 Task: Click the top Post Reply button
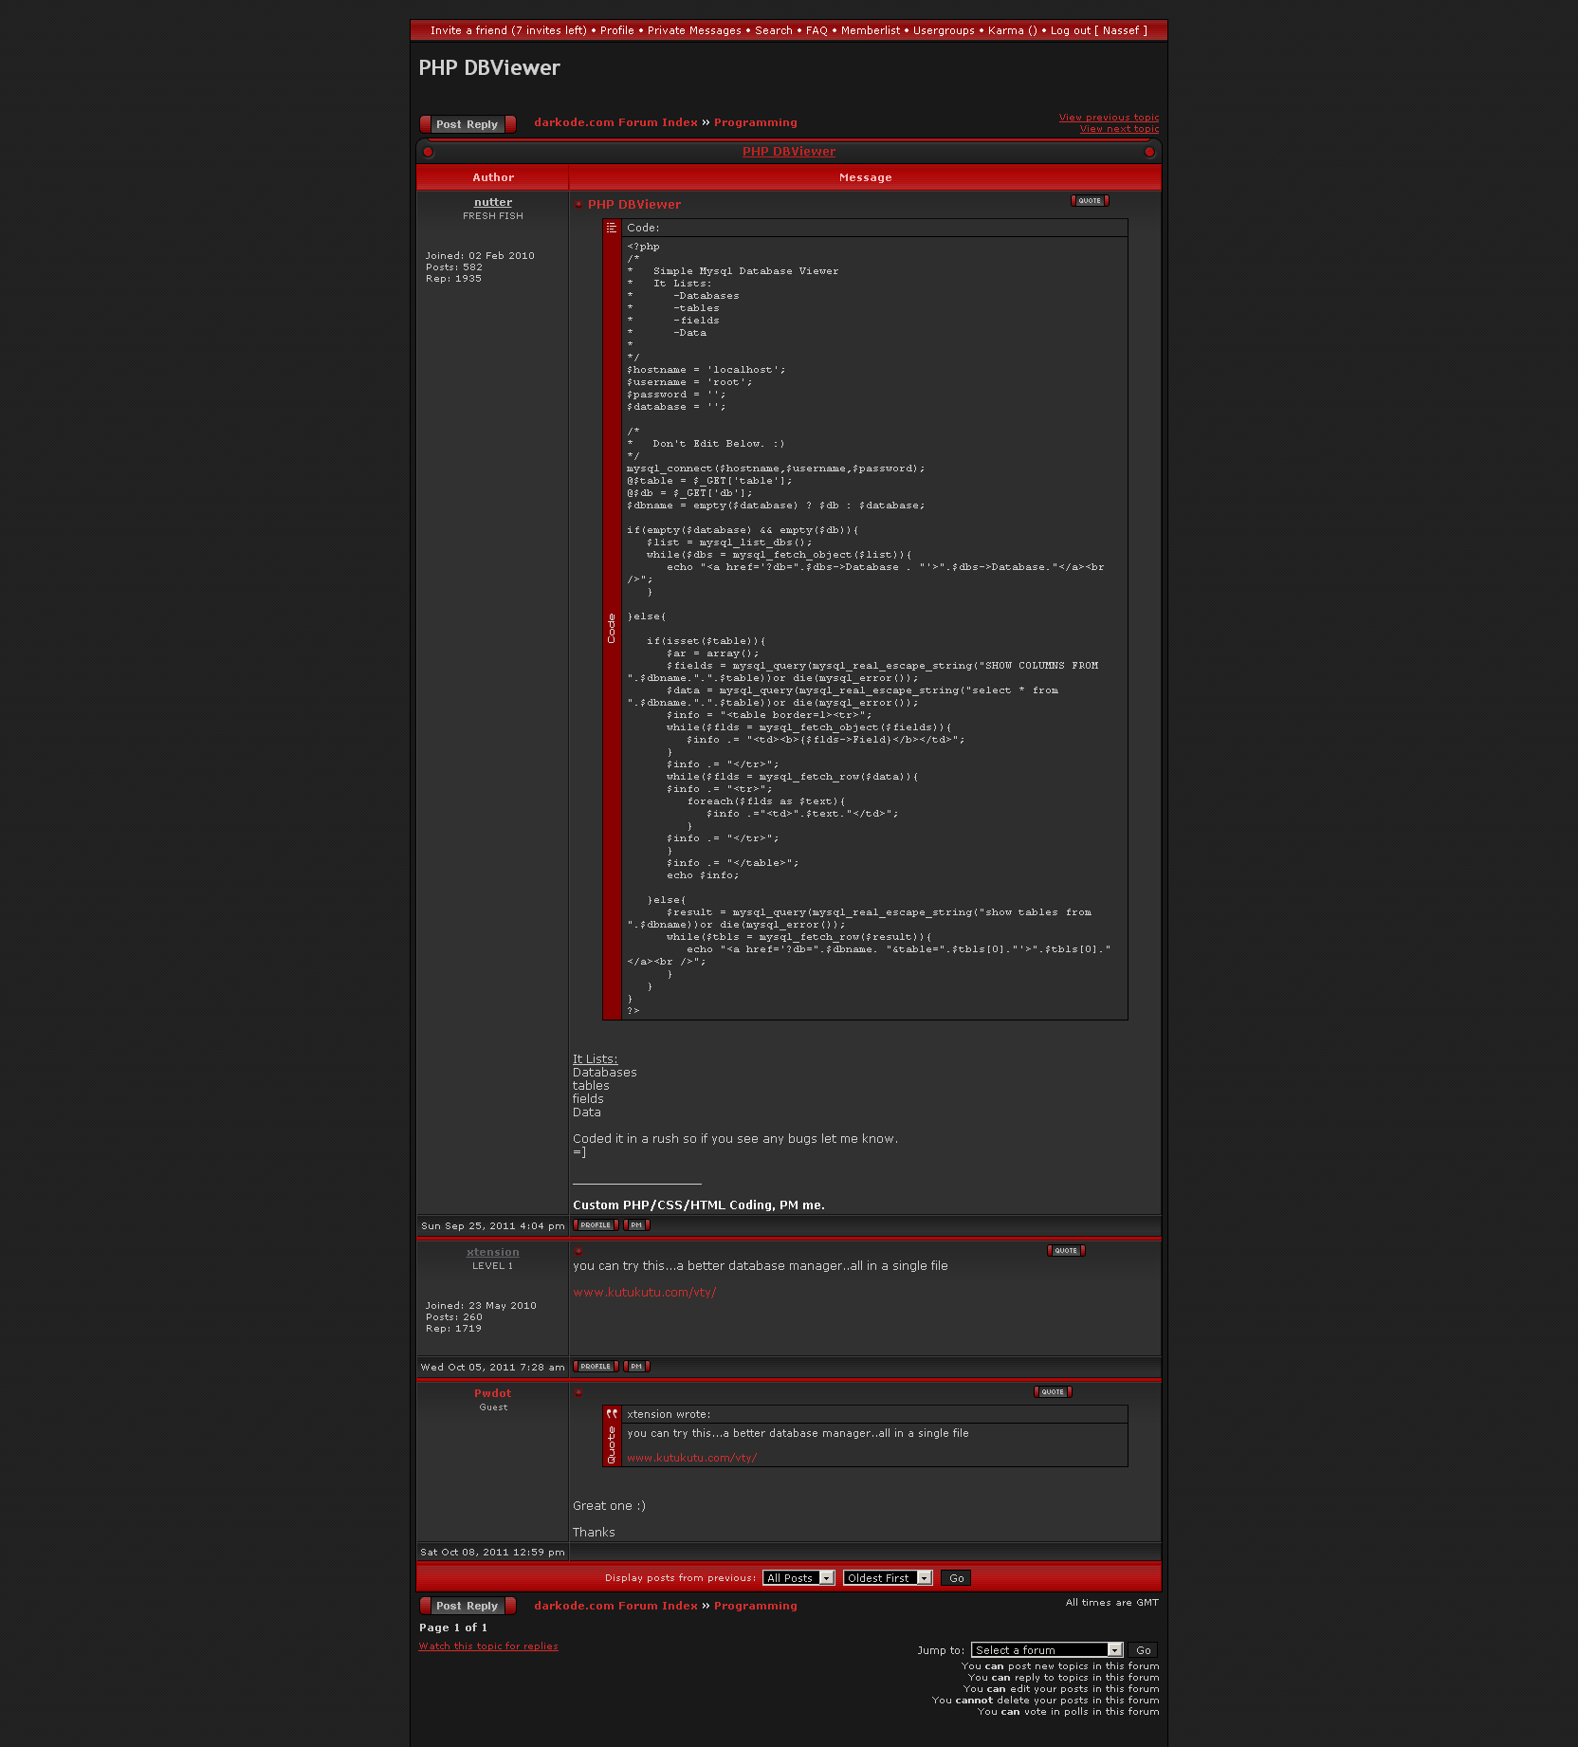468,124
